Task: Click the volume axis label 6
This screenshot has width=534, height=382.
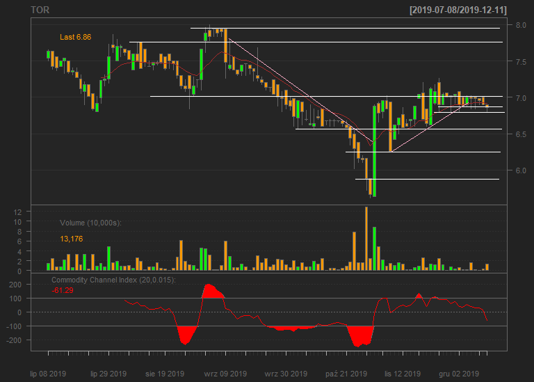Action: [x=19, y=241]
